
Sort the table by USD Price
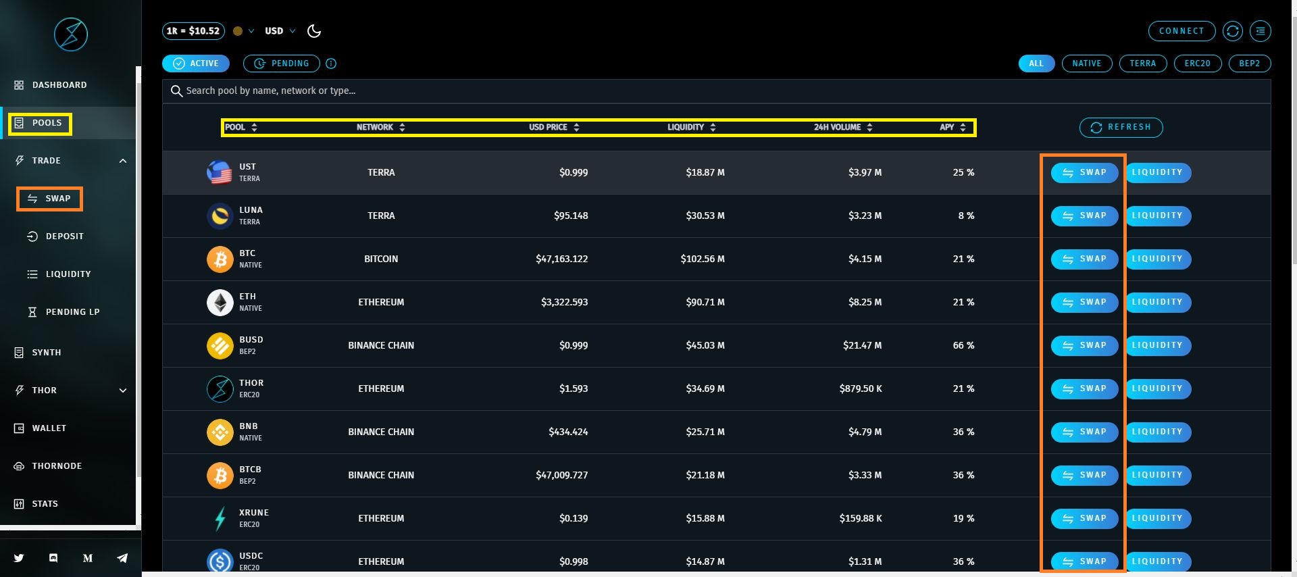coord(555,127)
